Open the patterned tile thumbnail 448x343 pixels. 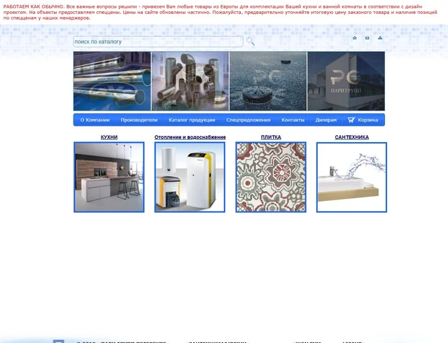(x=271, y=177)
